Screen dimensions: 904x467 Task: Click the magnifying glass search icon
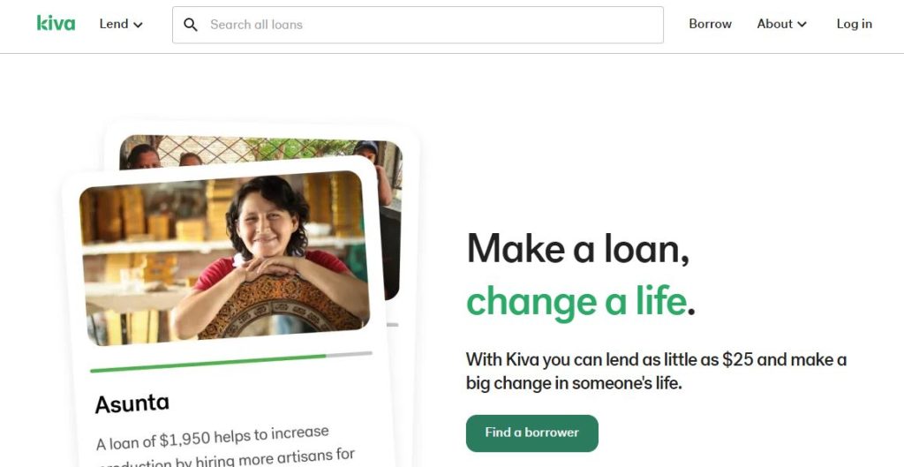[191, 25]
